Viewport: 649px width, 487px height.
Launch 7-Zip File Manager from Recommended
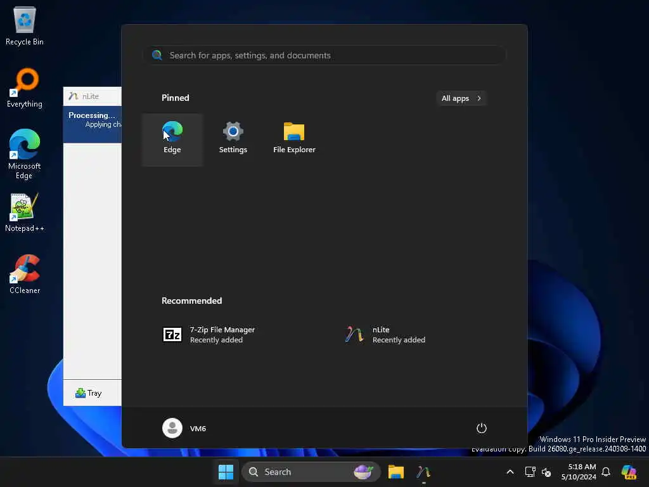tap(209, 335)
